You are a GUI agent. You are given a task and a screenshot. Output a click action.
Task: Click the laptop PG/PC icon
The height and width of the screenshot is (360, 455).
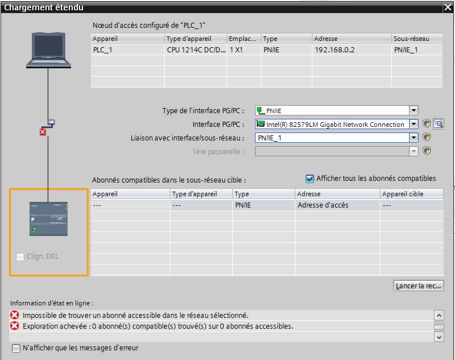coord(48,50)
